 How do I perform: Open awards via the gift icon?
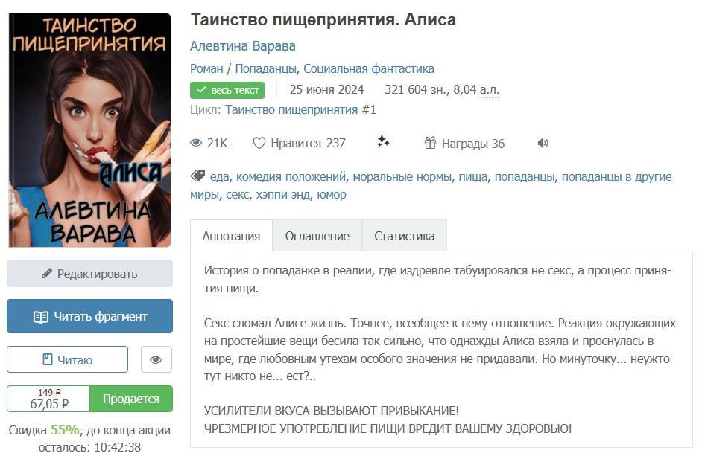pyautogui.click(x=430, y=143)
